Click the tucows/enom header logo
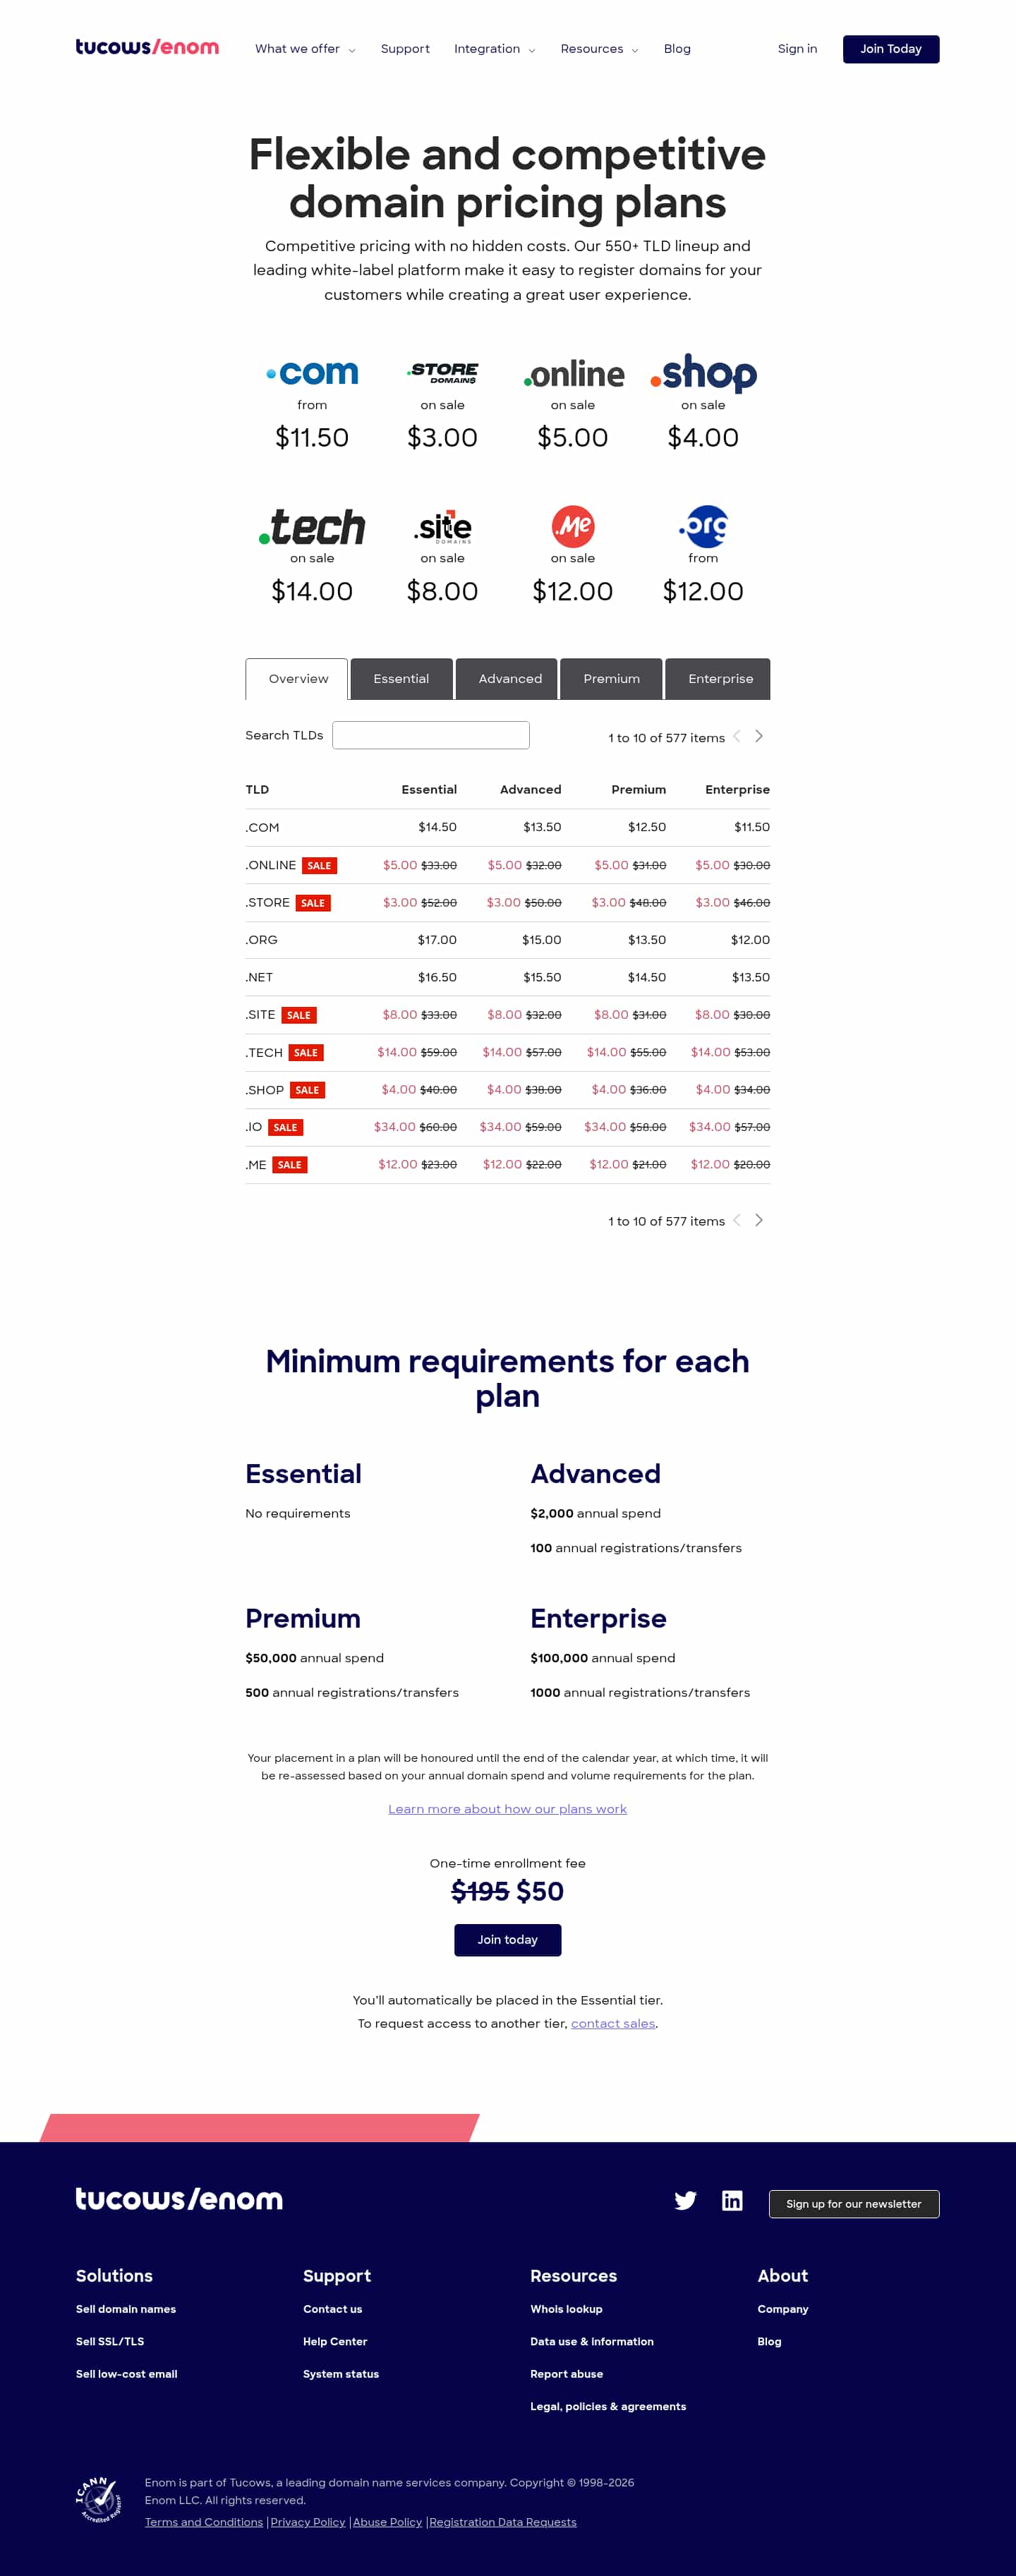 coord(147,47)
